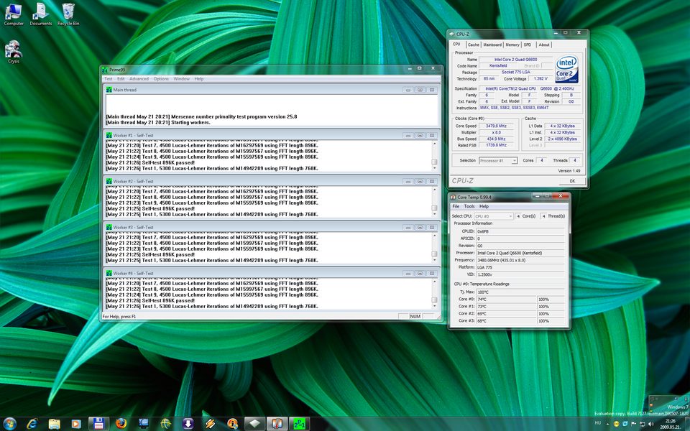This screenshot has width=690, height=431.
Task: Click the Main thread pane title bar
Action: pos(272,90)
